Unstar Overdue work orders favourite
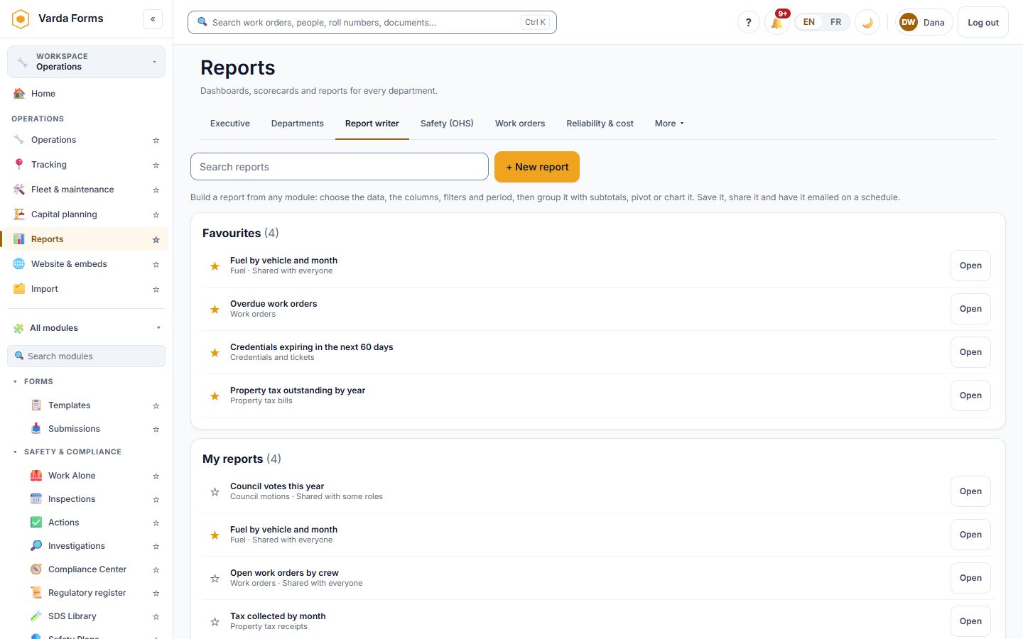The width and height of the screenshot is (1023, 639). pos(215,310)
